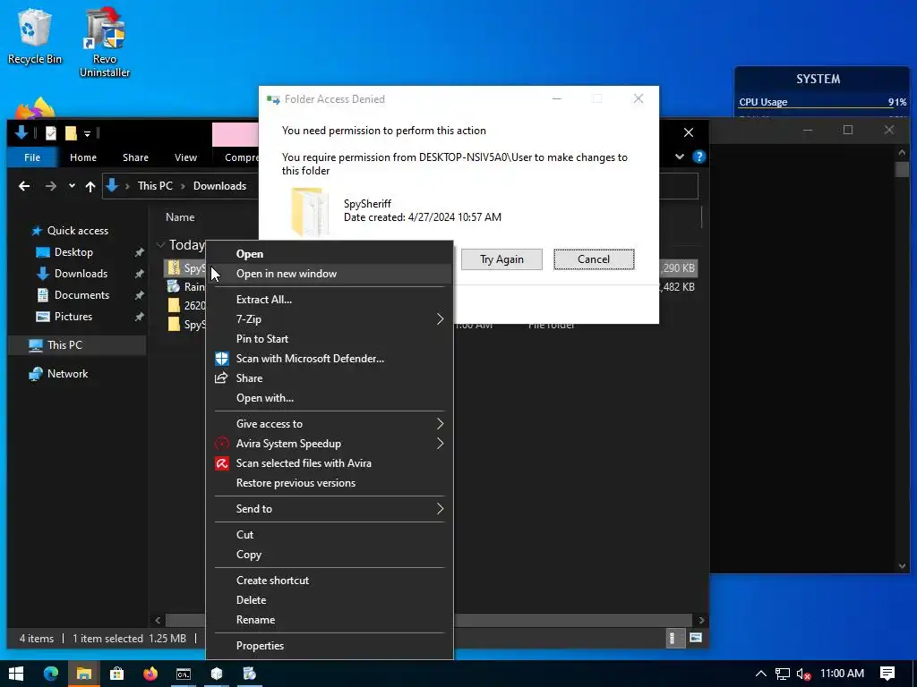This screenshot has width=917, height=687.
Task: Expand the Give access to submenu
Action: [x=440, y=423]
